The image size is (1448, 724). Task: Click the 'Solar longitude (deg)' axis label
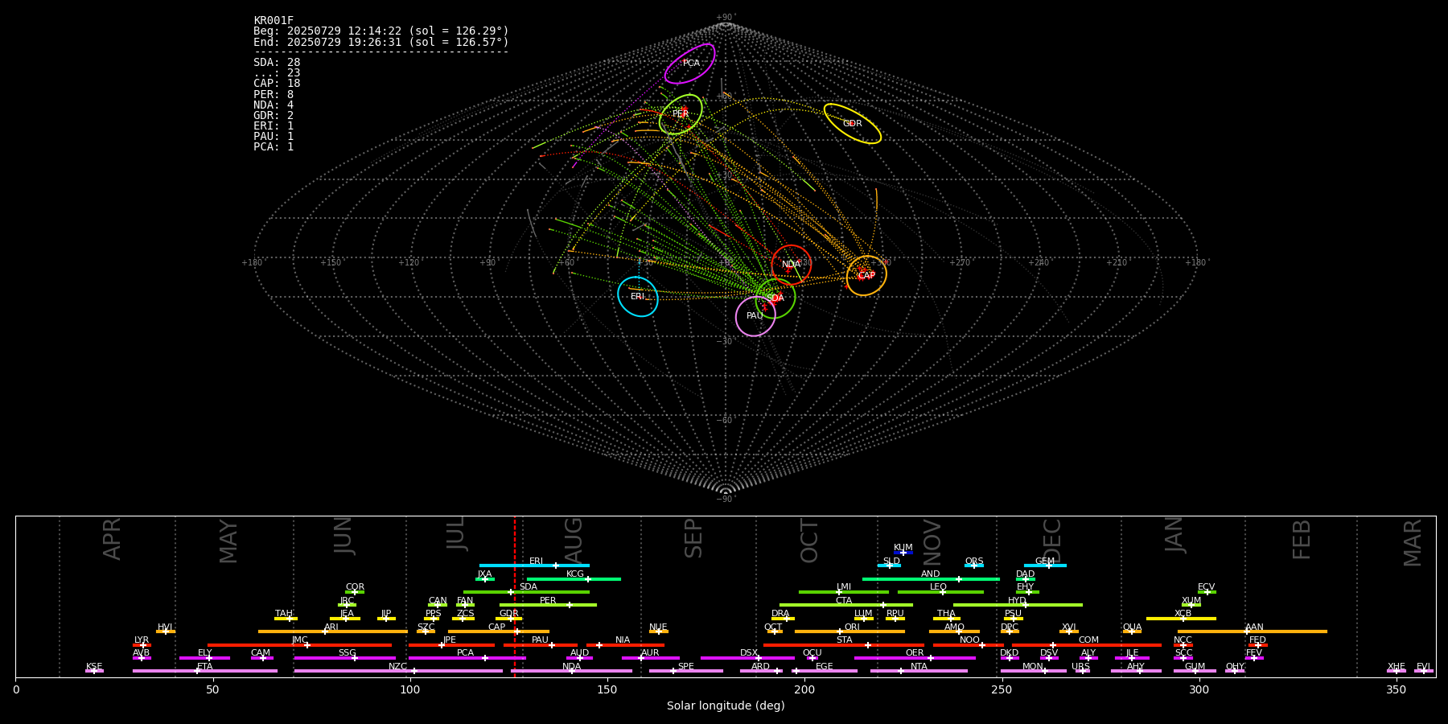(x=726, y=706)
